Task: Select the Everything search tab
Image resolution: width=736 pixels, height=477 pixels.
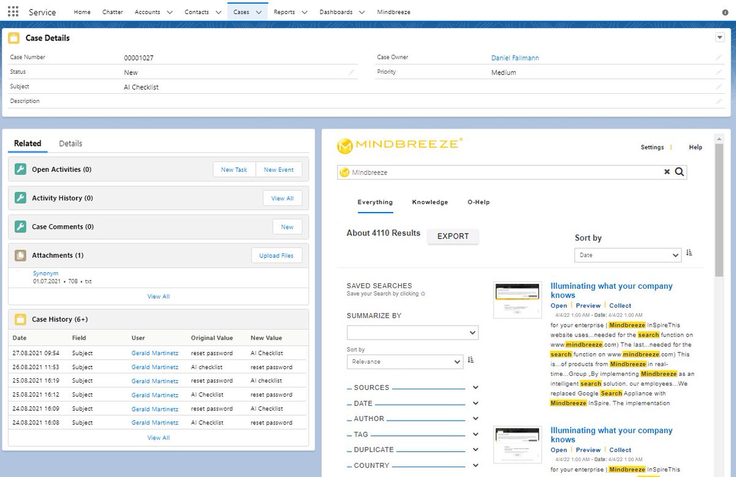Action: pyautogui.click(x=375, y=202)
